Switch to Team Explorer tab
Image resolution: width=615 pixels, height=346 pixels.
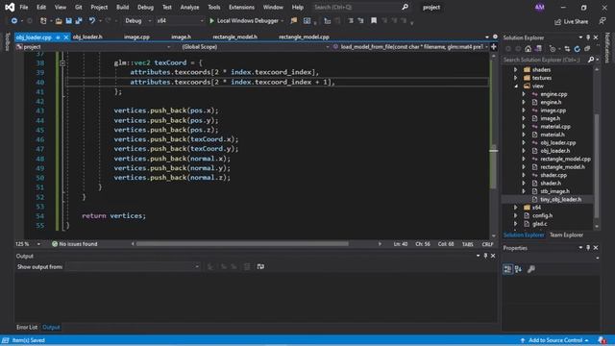coord(566,235)
